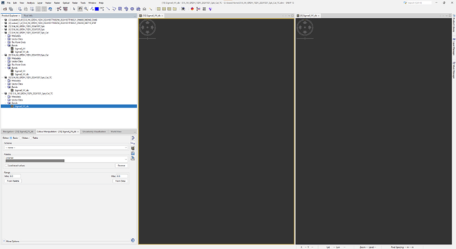Click the Range Min input field

[15, 176]
